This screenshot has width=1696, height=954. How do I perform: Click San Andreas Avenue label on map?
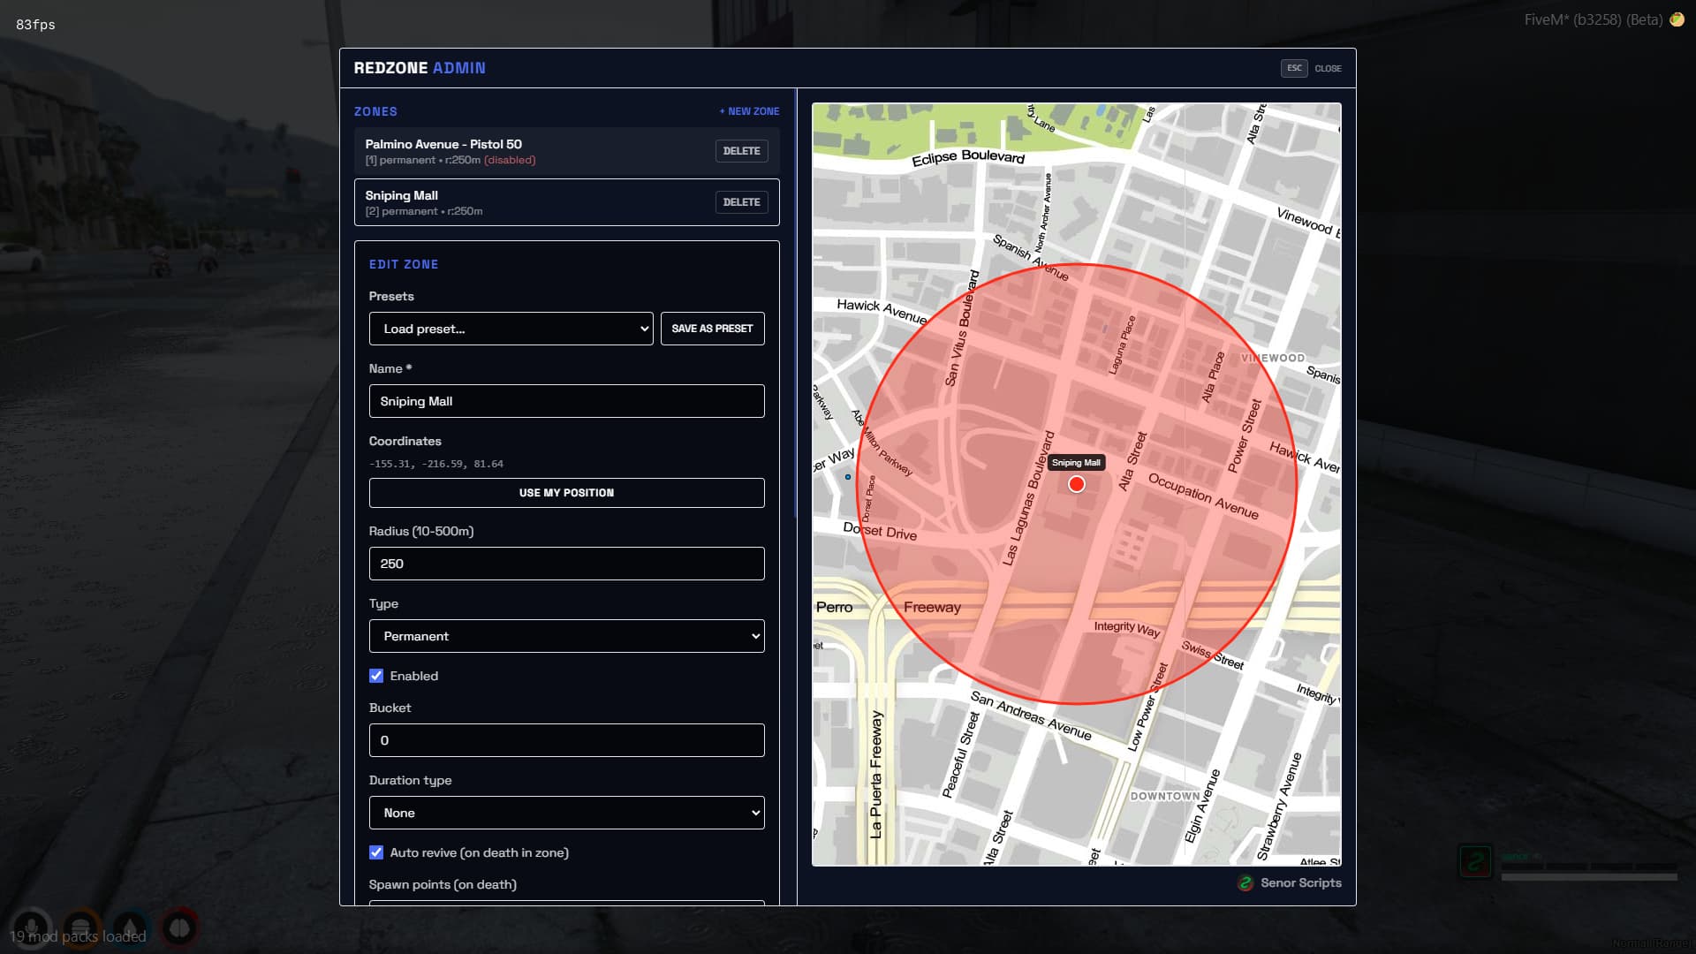coord(1031,715)
